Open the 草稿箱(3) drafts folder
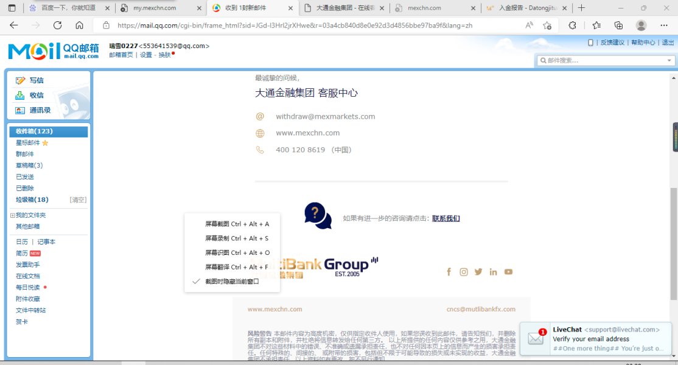678x365 pixels. point(29,165)
